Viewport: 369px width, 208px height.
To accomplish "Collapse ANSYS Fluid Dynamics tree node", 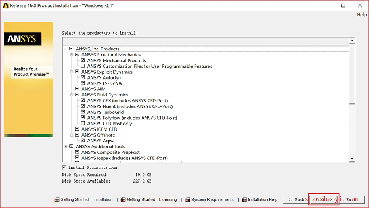I will 72,95.
